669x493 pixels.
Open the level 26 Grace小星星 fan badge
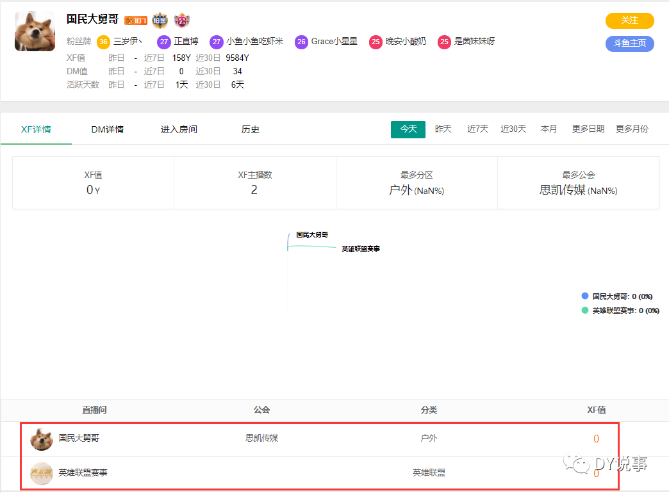click(326, 42)
